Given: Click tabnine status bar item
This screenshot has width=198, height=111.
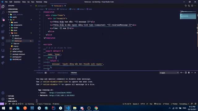Looking at the screenshot, I should click(x=56, y=104).
